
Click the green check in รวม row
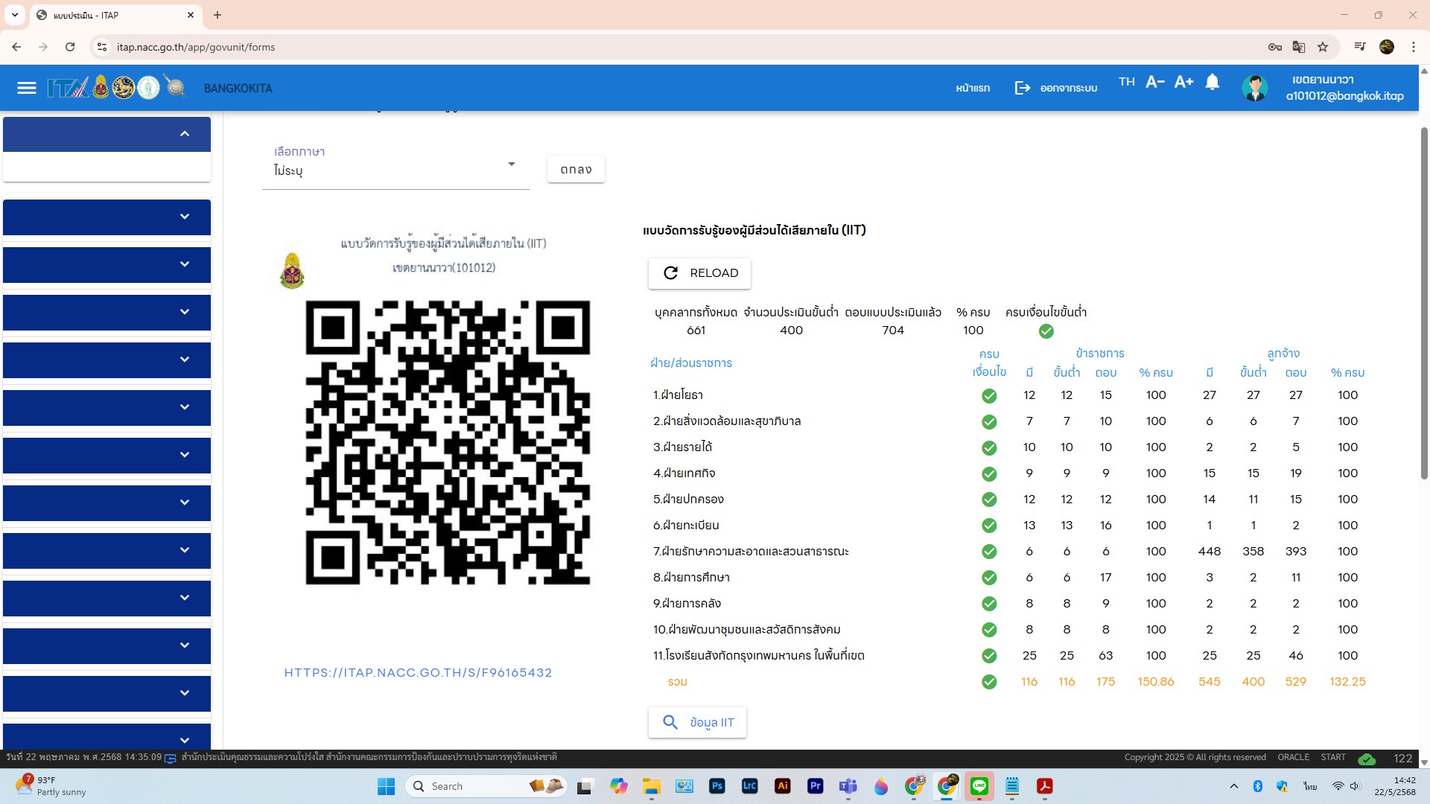tap(989, 682)
